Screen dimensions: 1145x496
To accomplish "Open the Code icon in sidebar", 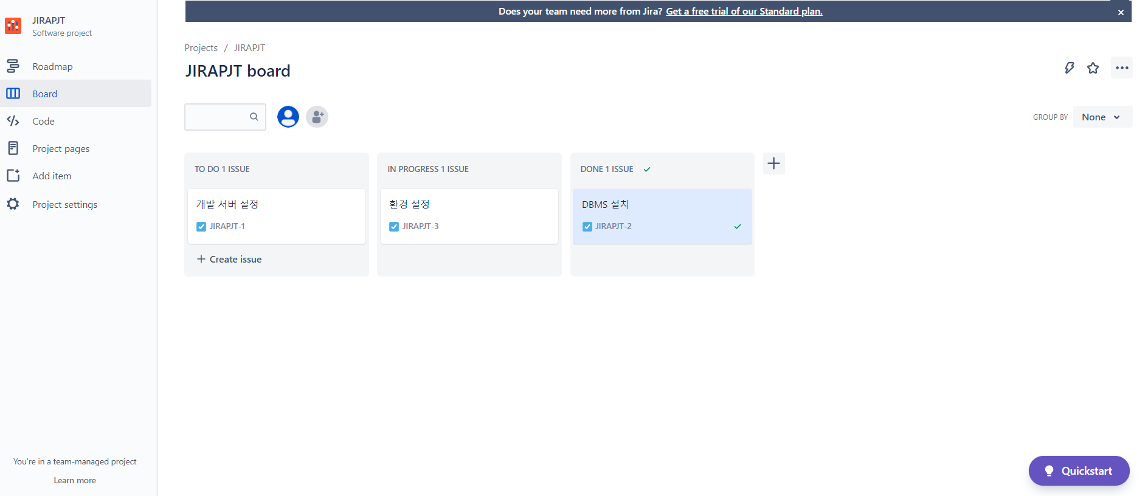I will click(x=13, y=120).
